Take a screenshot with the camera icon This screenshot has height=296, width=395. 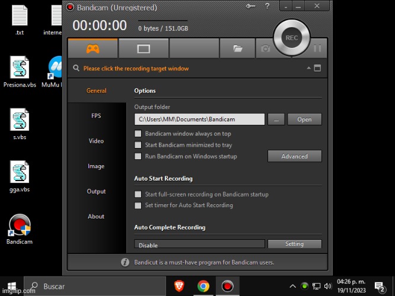265,49
